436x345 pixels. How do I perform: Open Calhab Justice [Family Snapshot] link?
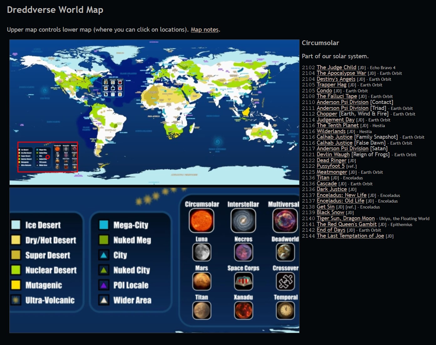click(x=335, y=137)
